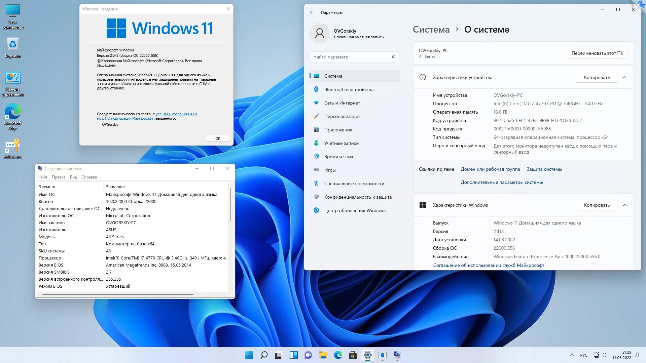
Task: Open Bluetooth and devices settings section
Action: [x=349, y=89]
